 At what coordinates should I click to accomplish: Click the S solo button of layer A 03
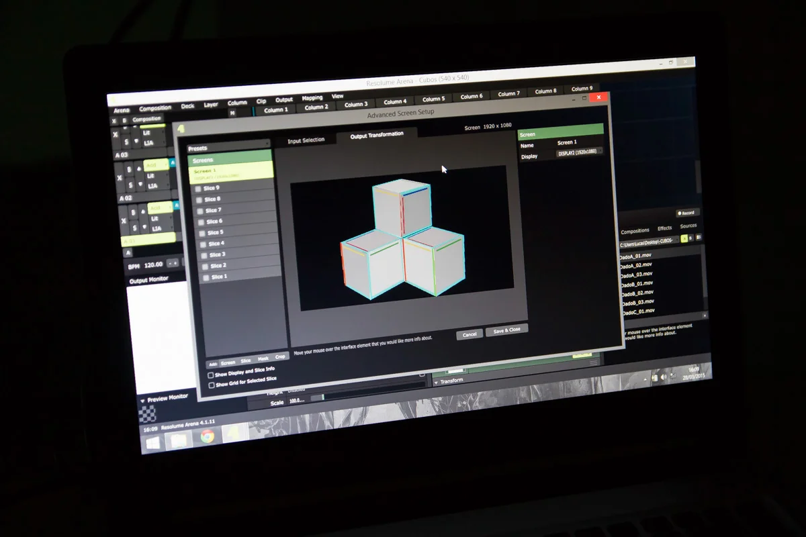[127, 142]
